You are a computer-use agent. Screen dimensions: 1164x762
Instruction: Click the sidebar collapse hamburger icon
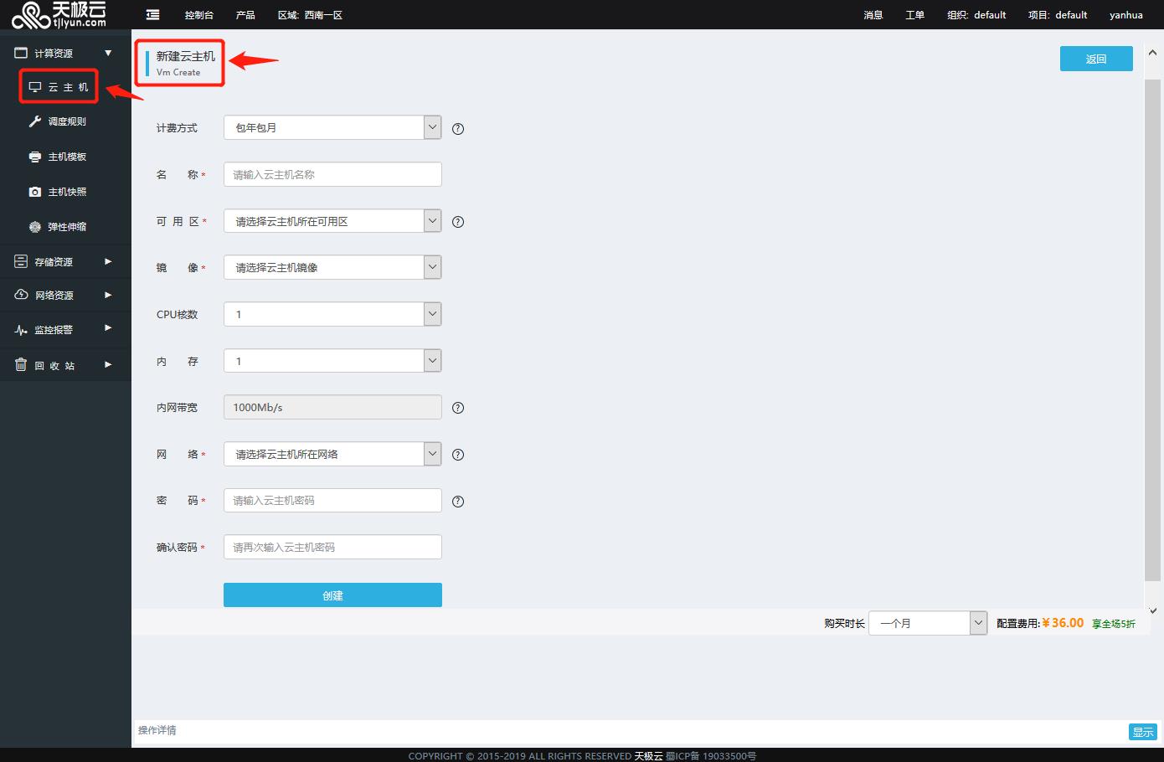point(152,15)
